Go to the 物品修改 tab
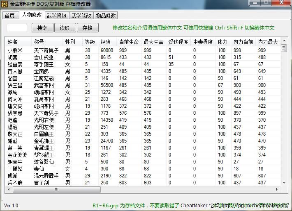Viewport: 292px width, 211px height. pos(106,16)
